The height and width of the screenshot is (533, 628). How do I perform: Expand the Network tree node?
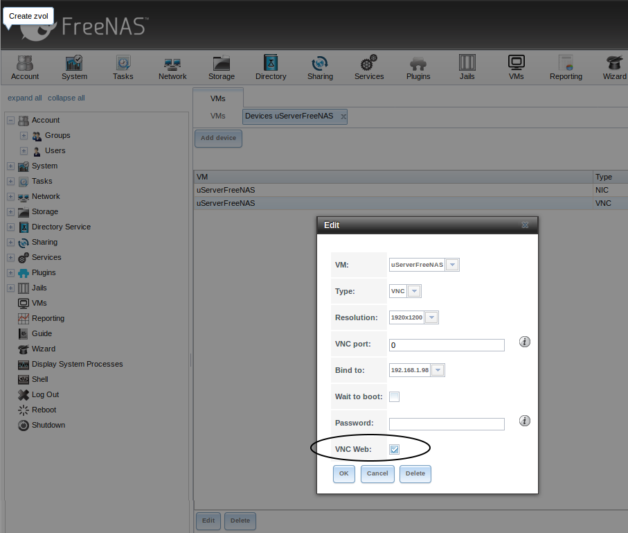(x=11, y=197)
